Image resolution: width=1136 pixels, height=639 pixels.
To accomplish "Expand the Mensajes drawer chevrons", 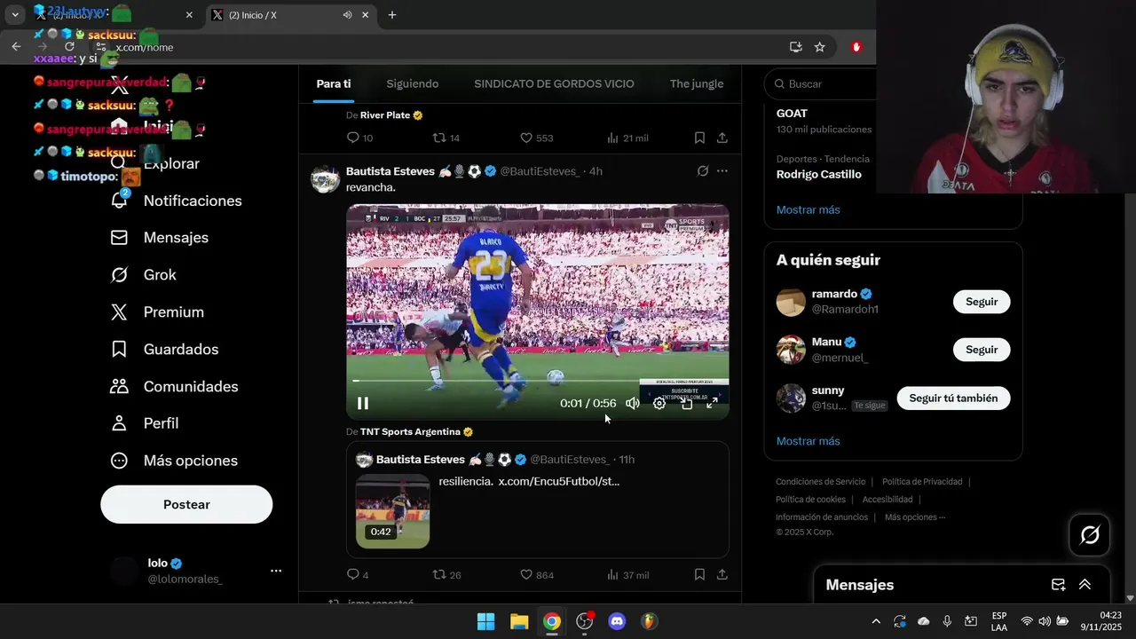I will pos(1085,585).
